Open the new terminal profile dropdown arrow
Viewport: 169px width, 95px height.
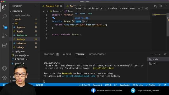click(156, 54)
